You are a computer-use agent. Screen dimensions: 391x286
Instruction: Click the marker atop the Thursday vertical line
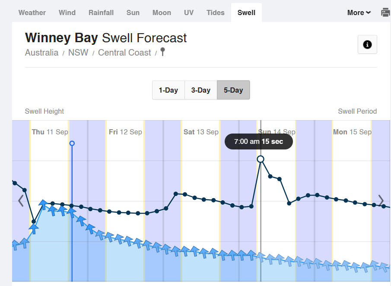click(72, 143)
